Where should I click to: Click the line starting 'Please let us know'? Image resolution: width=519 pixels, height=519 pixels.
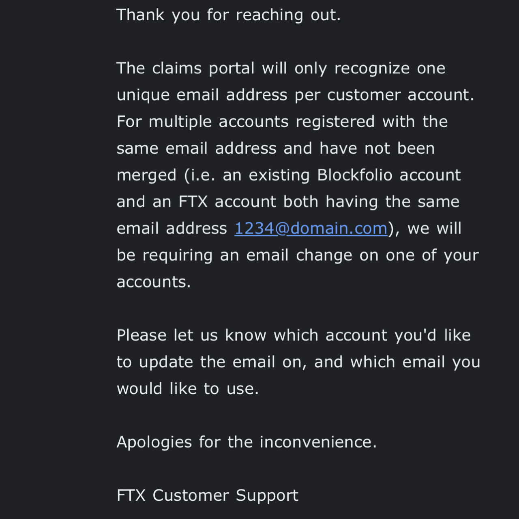point(294,335)
